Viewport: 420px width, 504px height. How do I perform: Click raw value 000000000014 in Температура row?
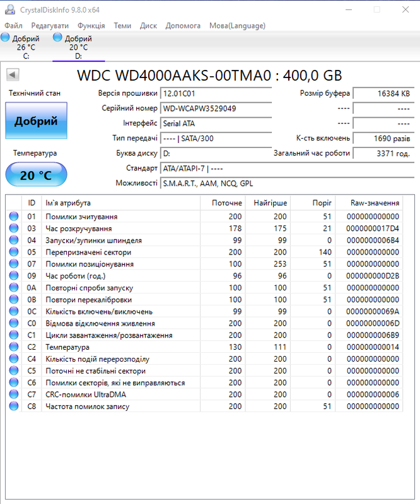[373, 347]
